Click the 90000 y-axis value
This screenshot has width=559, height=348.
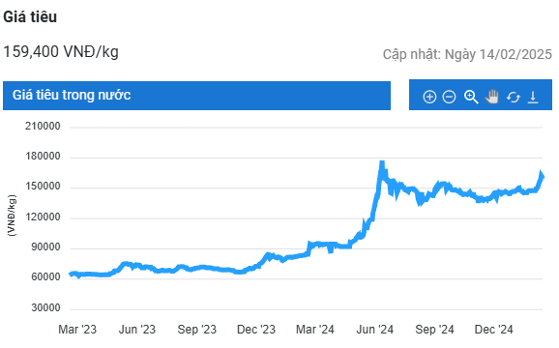point(45,246)
